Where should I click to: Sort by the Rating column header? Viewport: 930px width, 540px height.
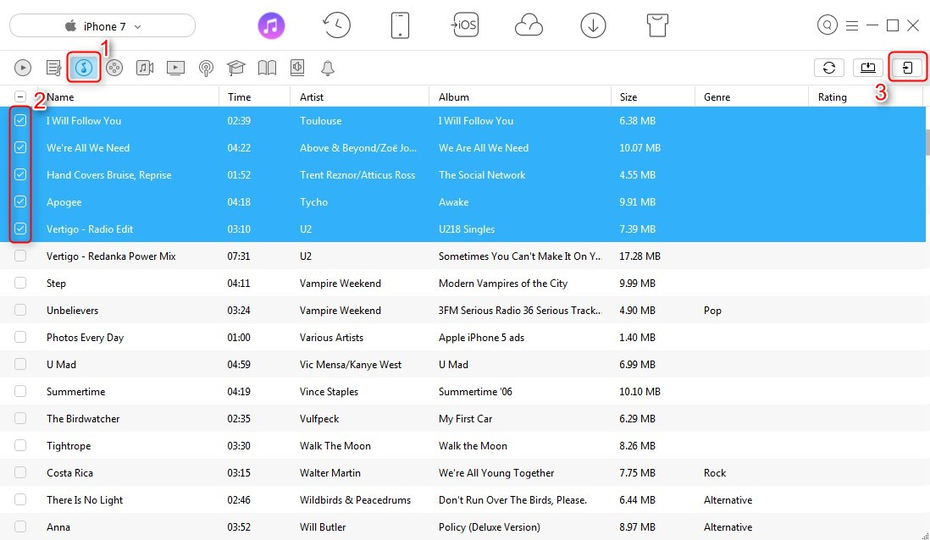click(x=832, y=97)
